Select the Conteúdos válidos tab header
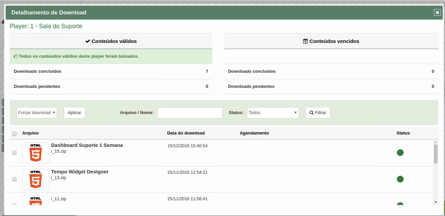This screenshot has width=445, height=216. pos(111,41)
